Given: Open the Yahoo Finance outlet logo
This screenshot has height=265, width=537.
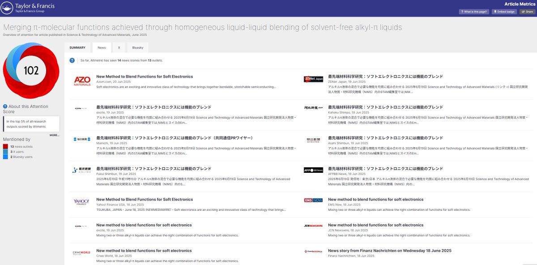Looking at the screenshot, I should point(82,201).
